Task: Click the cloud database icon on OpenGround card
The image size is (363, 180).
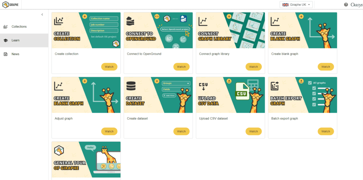Action: [x=130, y=21]
